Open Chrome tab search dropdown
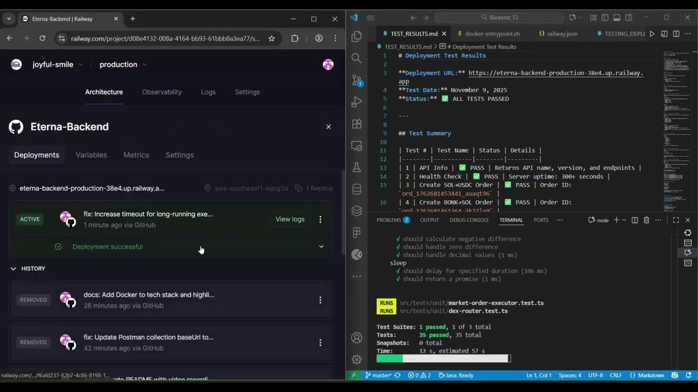Screen dimensions: 698x392 pos(9,19)
